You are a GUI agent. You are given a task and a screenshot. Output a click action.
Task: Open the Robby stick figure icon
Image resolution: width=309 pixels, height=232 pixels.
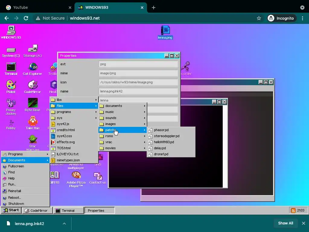[x=11, y=125]
